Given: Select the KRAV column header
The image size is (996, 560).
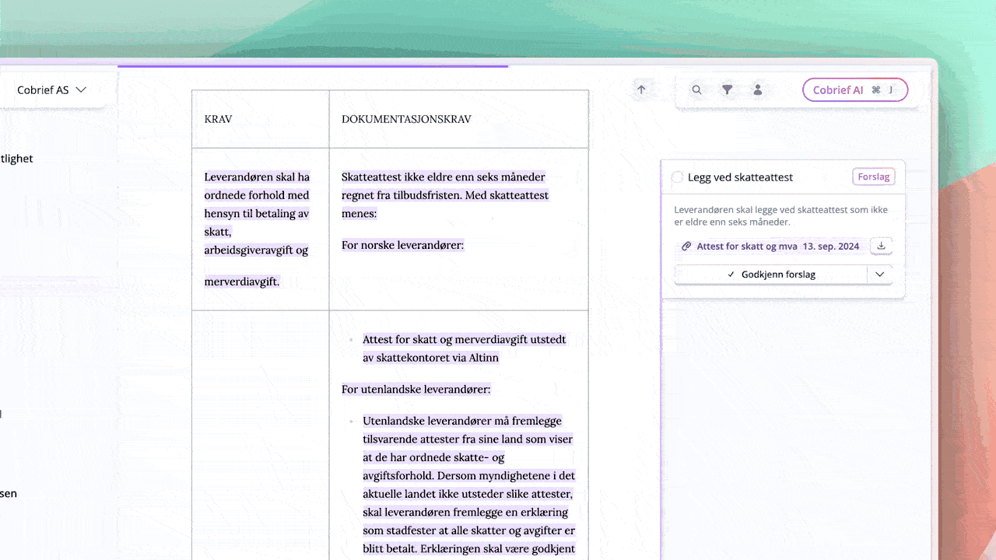Looking at the screenshot, I should (218, 120).
